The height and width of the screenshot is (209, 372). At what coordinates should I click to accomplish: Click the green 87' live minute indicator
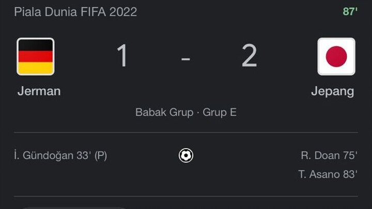click(x=350, y=11)
